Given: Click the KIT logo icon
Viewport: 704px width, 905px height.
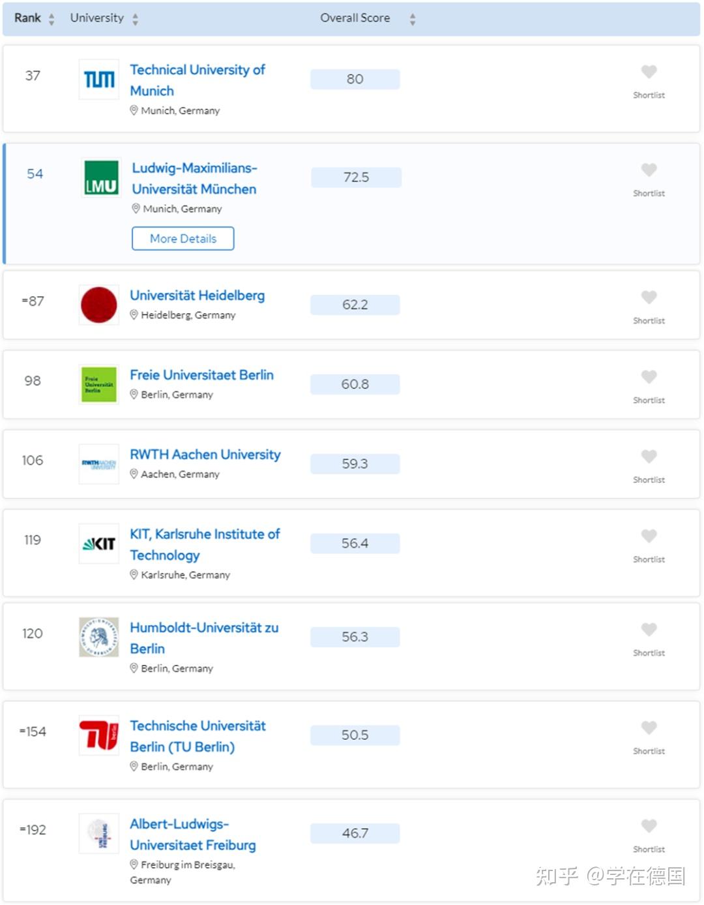Looking at the screenshot, I should [x=99, y=544].
